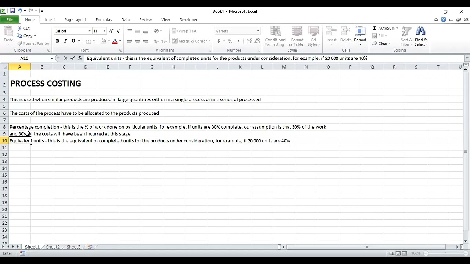Open the General number format dropdown

point(258,31)
